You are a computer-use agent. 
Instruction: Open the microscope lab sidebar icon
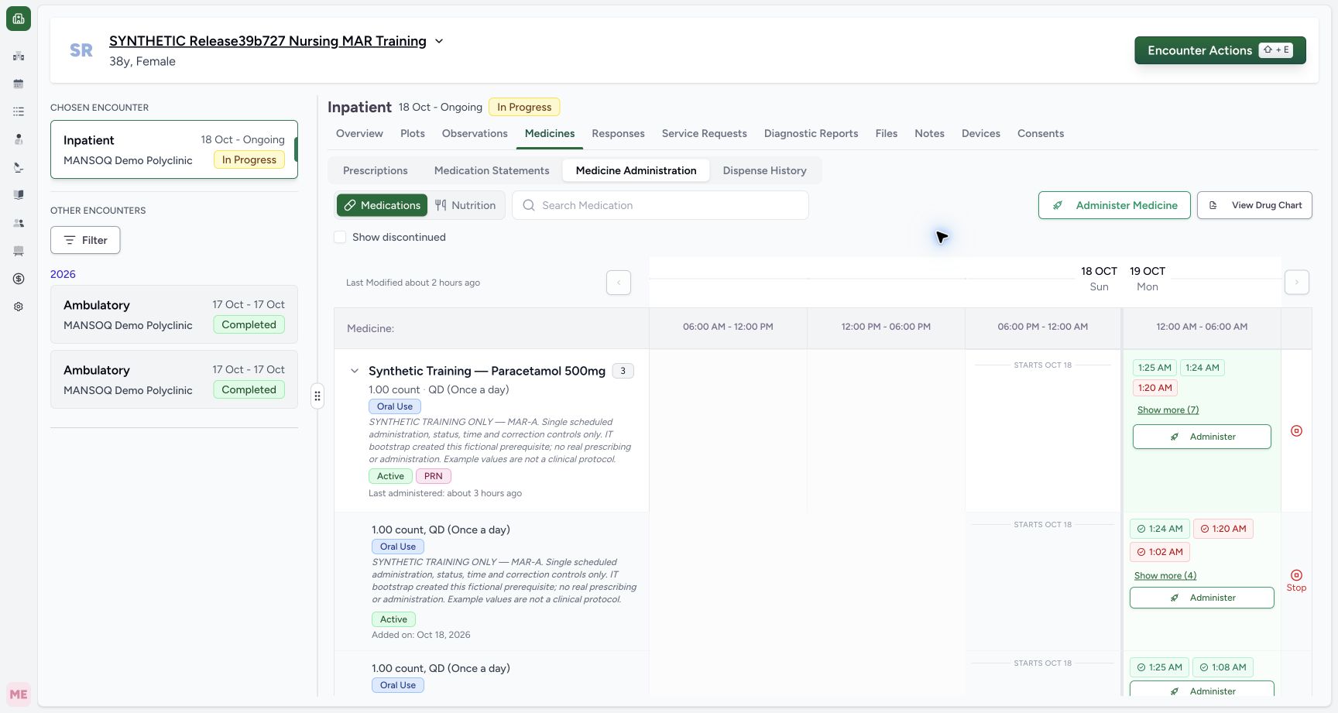(x=19, y=167)
